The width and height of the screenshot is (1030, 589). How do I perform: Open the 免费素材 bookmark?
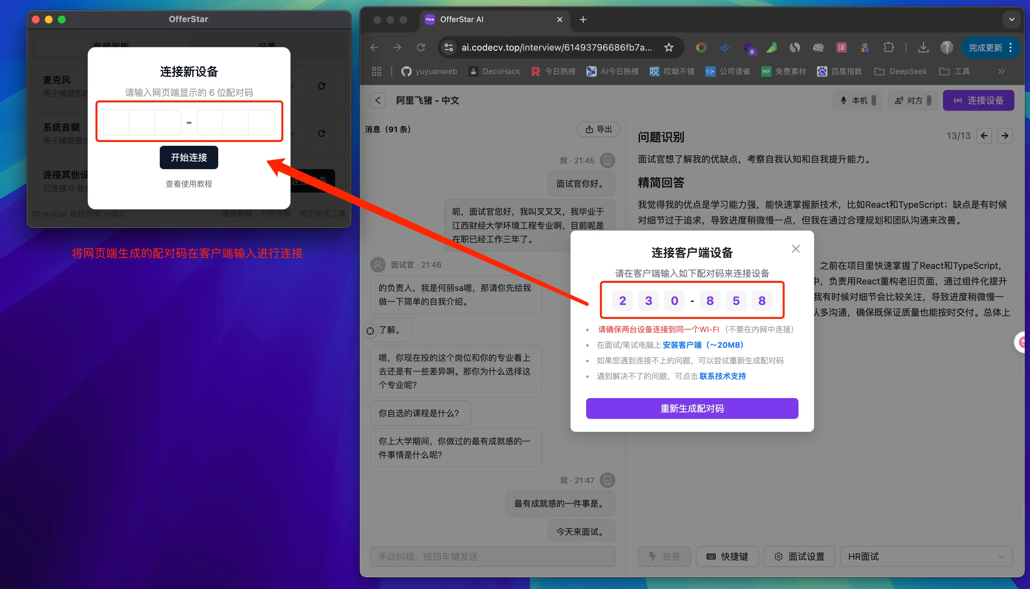783,72
